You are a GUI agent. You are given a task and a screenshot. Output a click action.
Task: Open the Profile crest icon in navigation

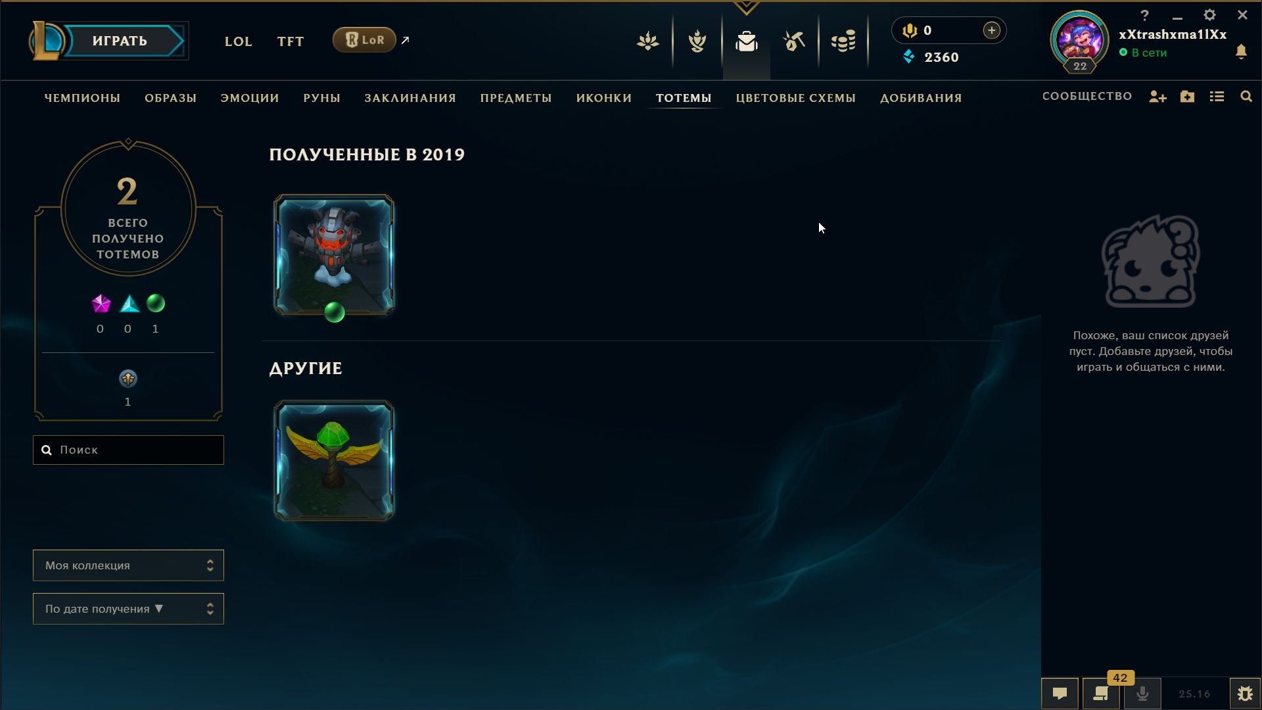point(697,41)
